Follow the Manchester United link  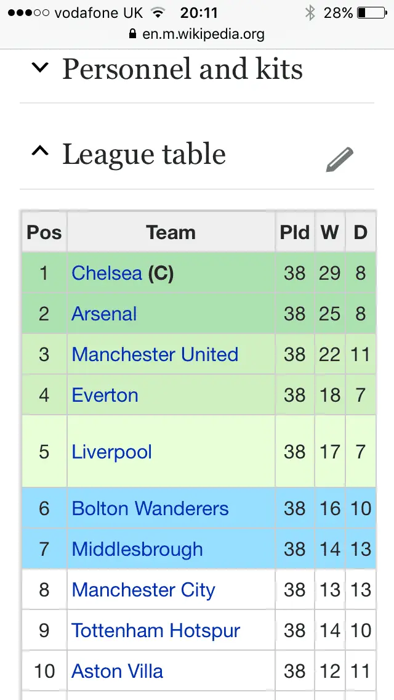coord(155,354)
